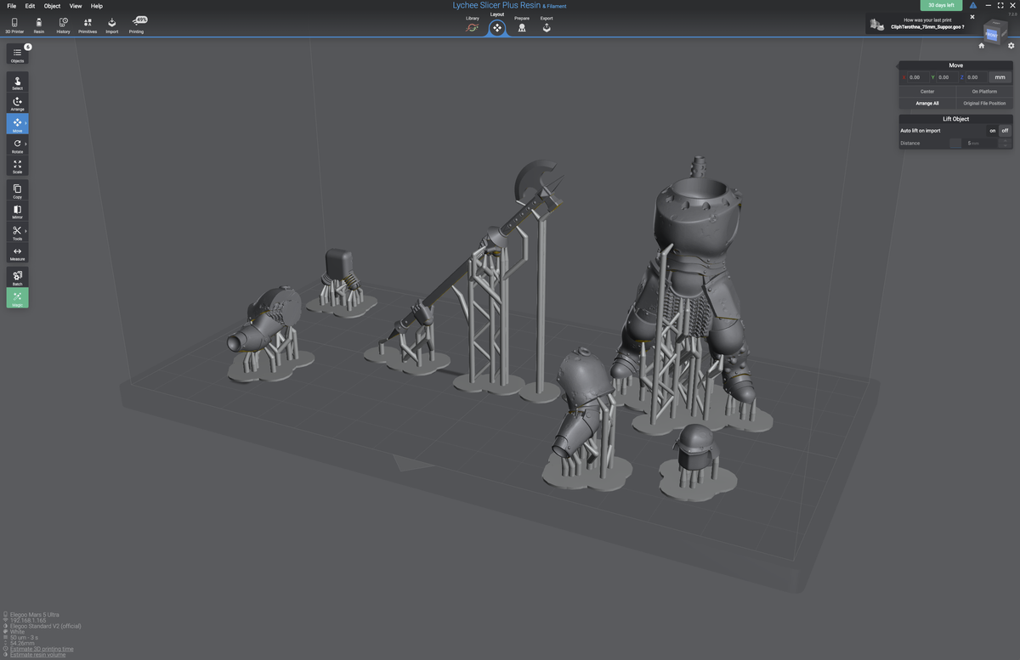Switch to the Prepare tab
Screen dimensions: 1020x660
click(522, 25)
